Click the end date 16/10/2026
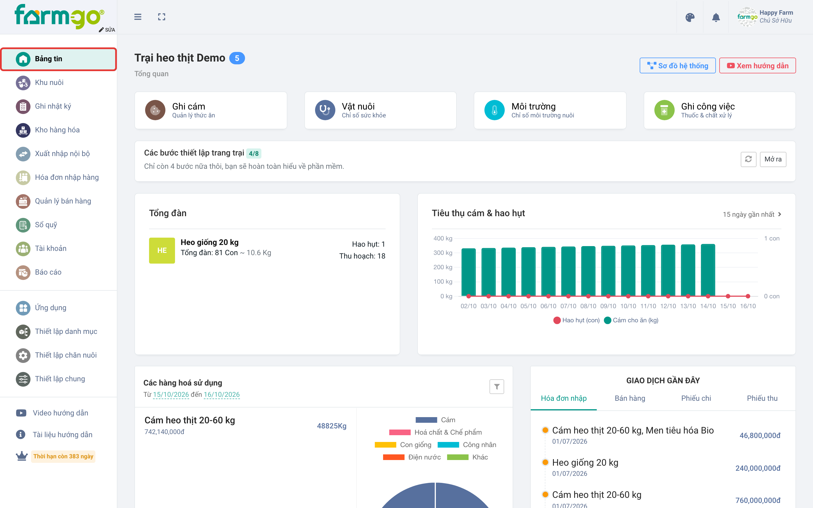Viewport: 813px width, 508px height. 222,395
